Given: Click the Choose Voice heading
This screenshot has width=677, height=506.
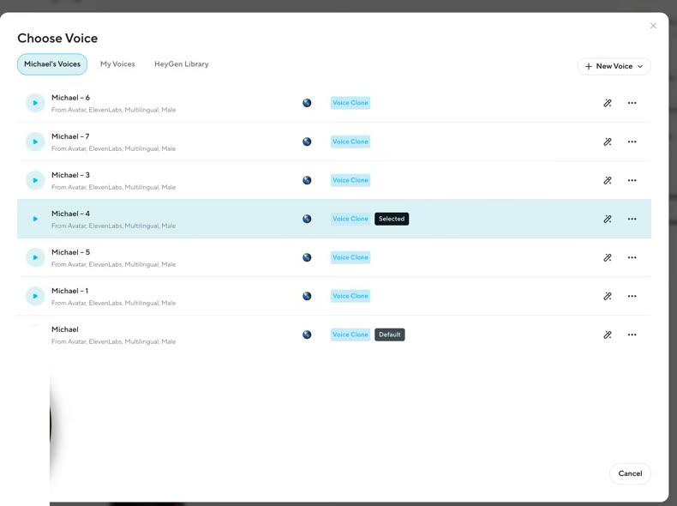Looking at the screenshot, I should coord(57,38).
